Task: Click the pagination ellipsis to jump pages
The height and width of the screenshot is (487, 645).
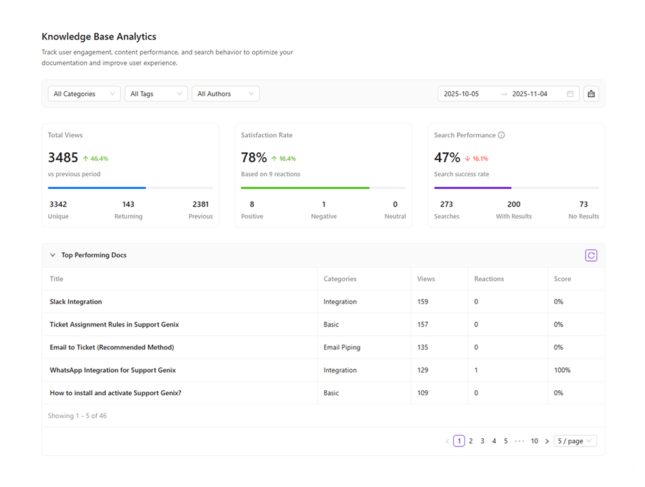Action: (x=519, y=441)
